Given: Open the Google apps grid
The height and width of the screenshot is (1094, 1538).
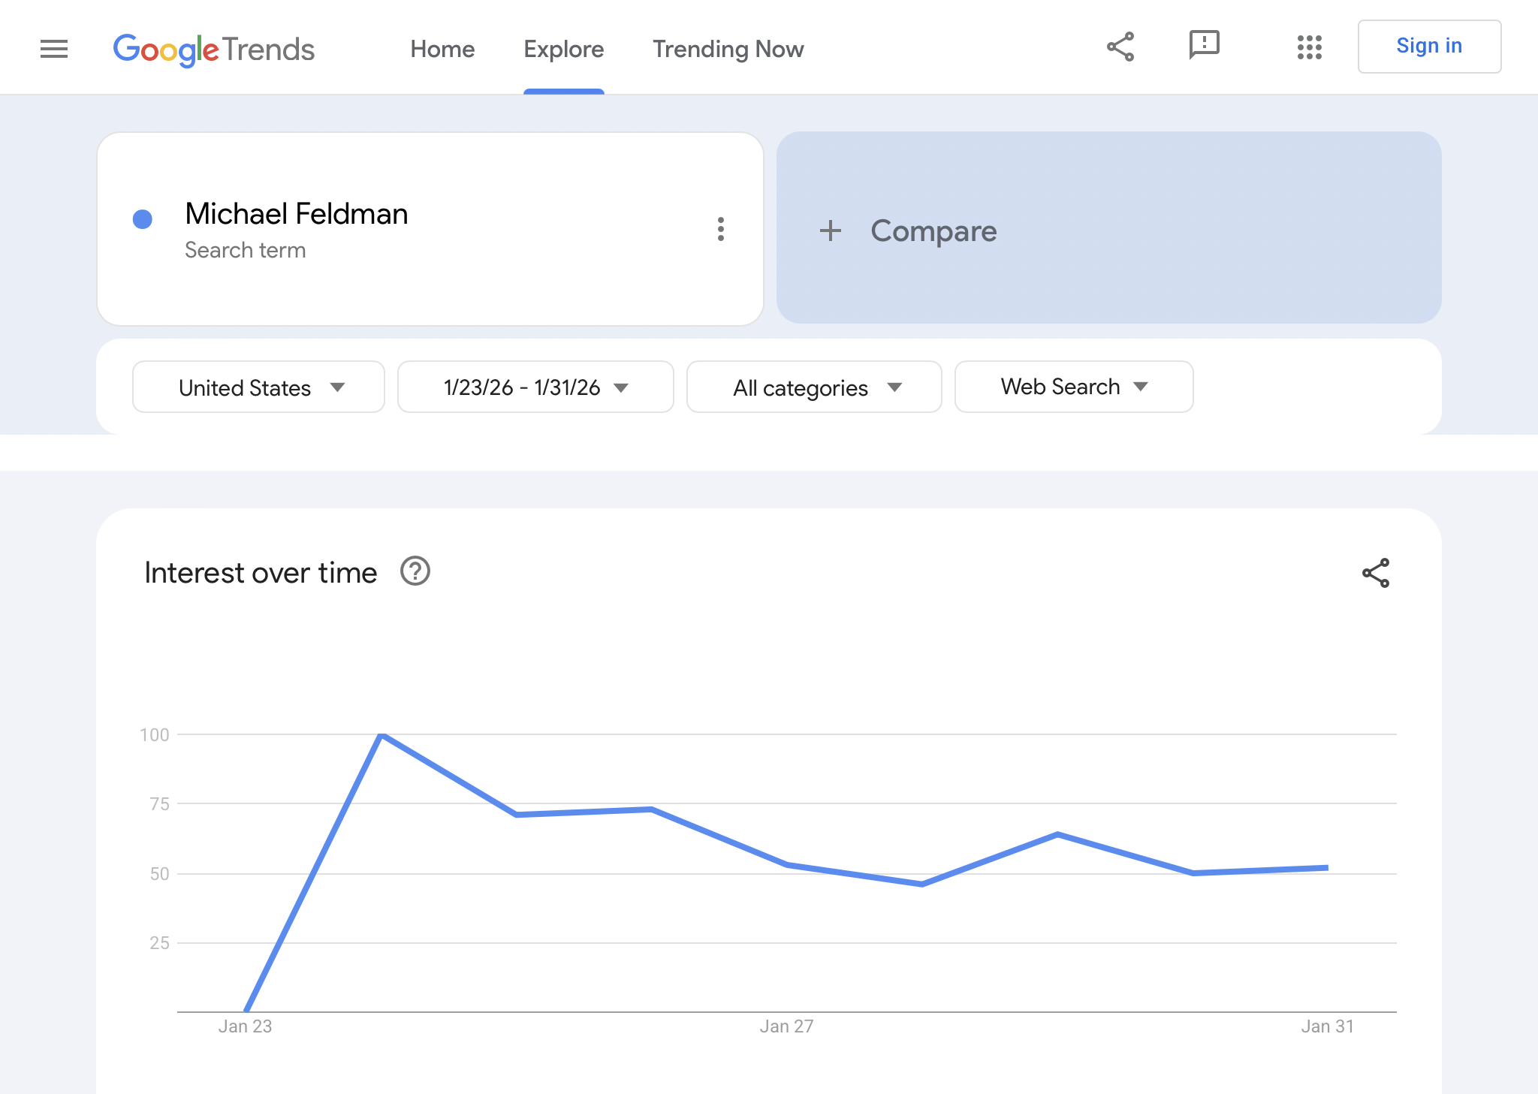Looking at the screenshot, I should 1309,47.
